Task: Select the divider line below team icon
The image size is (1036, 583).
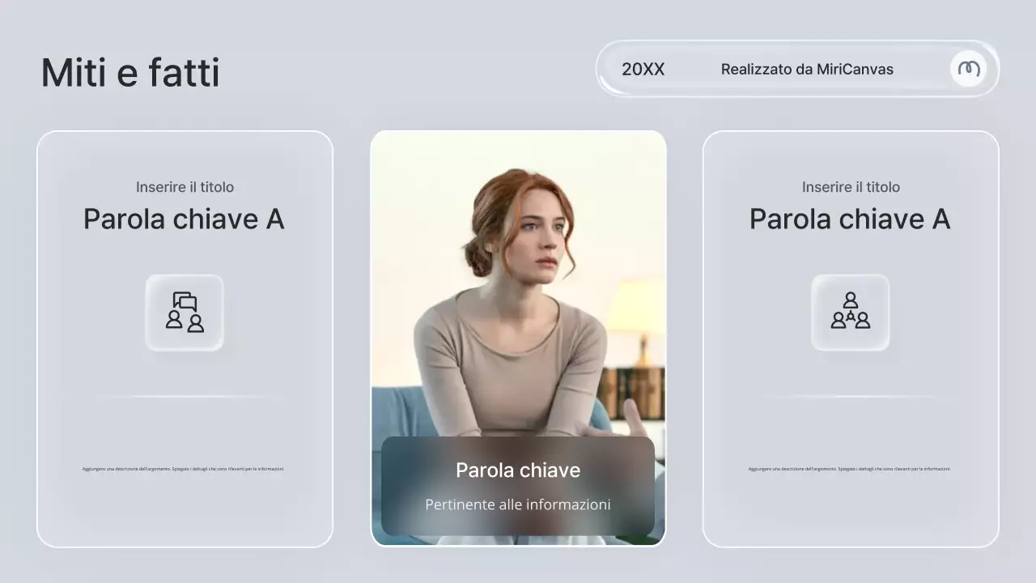Action: coord(850,397)
